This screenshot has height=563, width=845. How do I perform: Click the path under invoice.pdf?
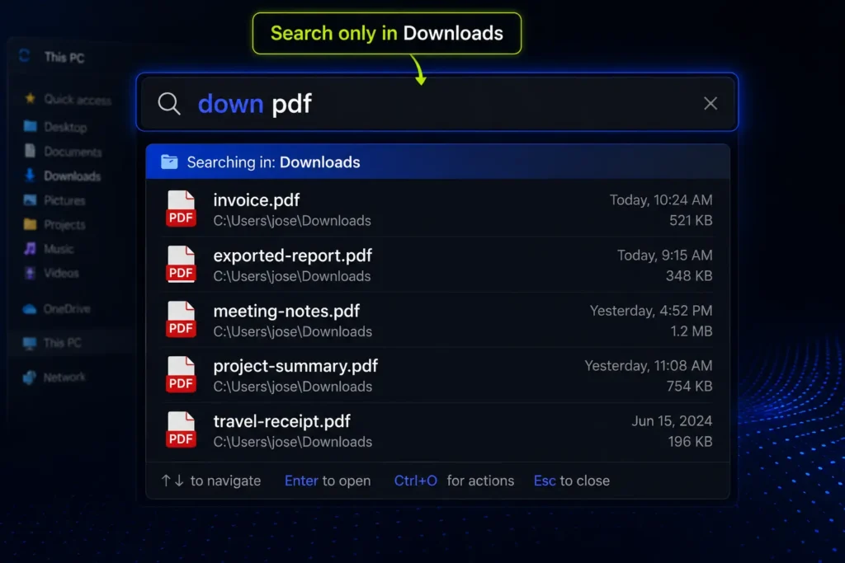[x=292, y=221]
